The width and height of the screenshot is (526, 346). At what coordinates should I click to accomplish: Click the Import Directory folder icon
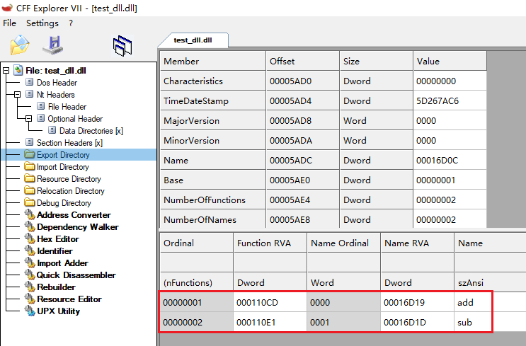[30, 166]
